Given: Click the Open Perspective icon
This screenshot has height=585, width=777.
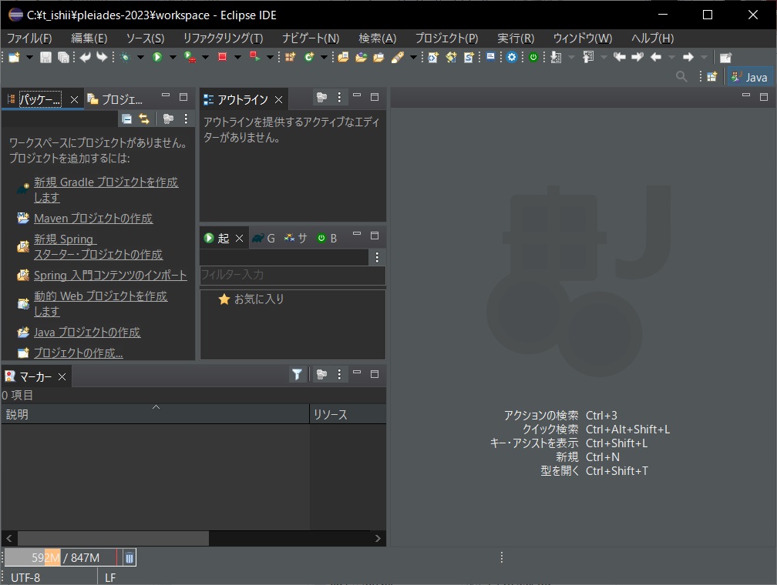Looking at the screenshot, I should [x=712, y=77].
